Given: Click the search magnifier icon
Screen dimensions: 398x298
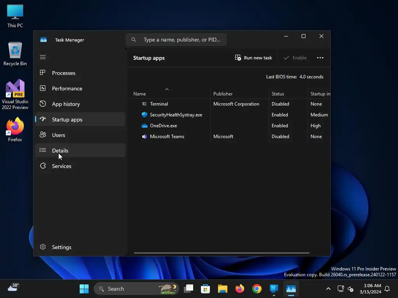Looking at the screenshot, I should pos(134,40).
